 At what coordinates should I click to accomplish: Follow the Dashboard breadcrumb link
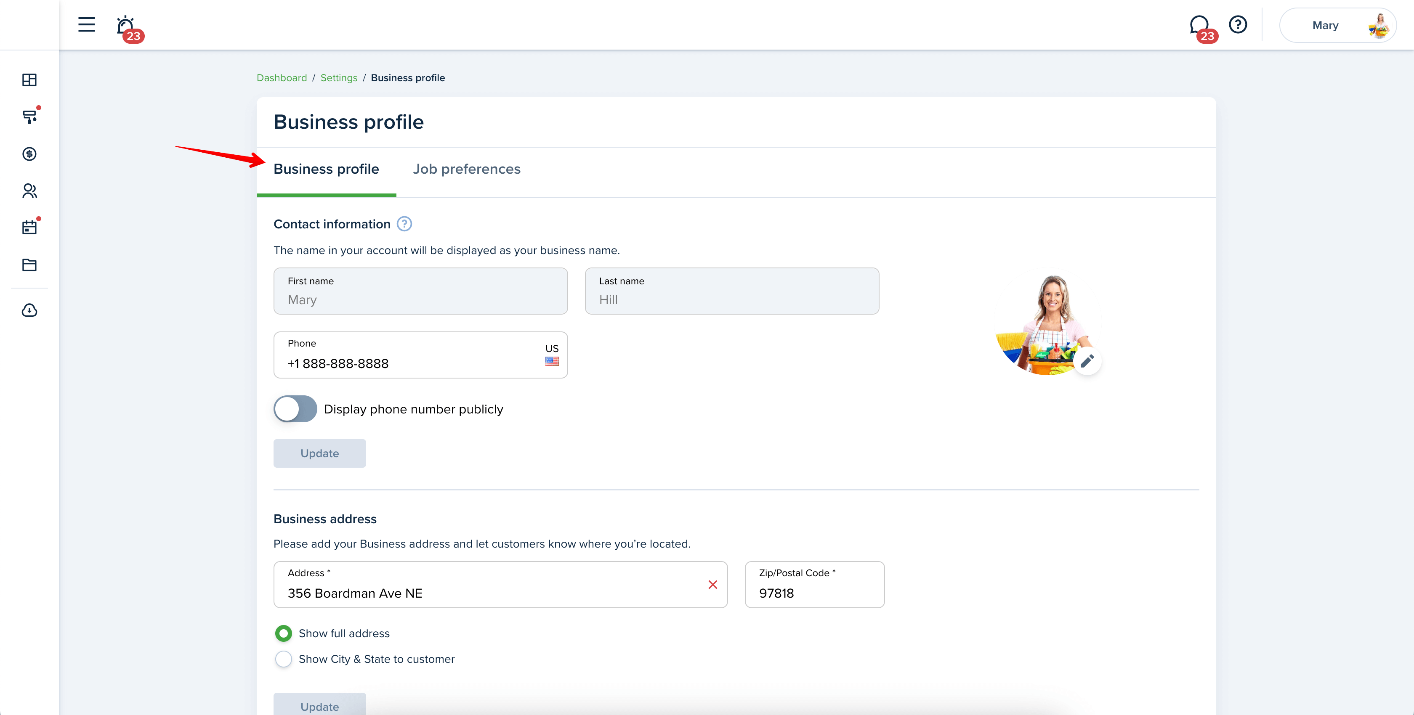coord(282,78)
